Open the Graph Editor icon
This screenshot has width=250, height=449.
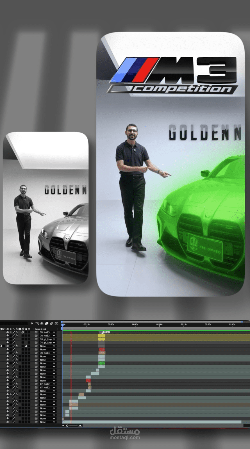56,323
